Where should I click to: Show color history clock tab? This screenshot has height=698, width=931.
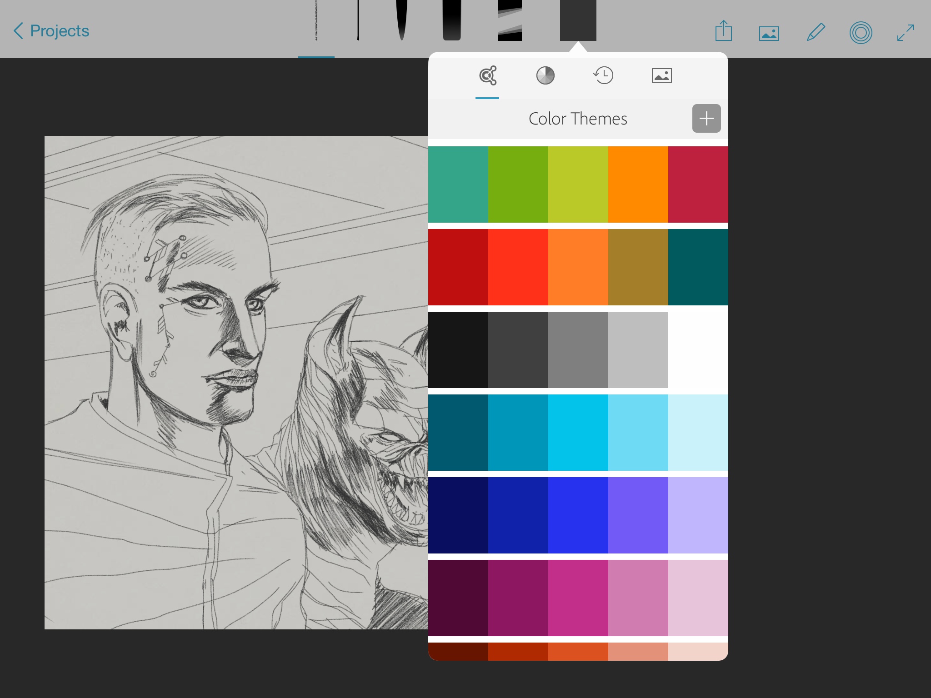(x=603, y=75)
